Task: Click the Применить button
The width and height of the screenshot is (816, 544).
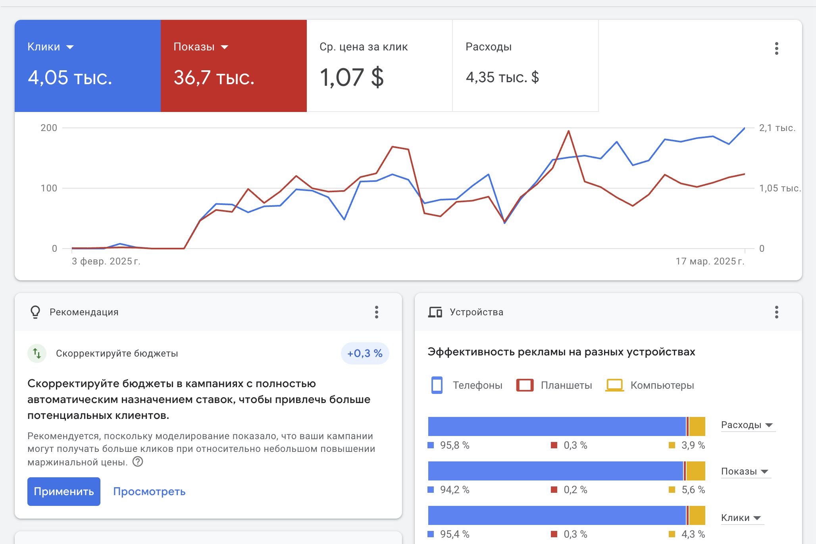Action: pos(64,492)
